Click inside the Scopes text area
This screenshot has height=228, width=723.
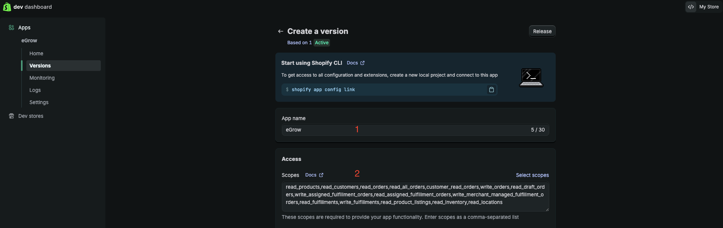pyautogui.click(x=415, y=196)
